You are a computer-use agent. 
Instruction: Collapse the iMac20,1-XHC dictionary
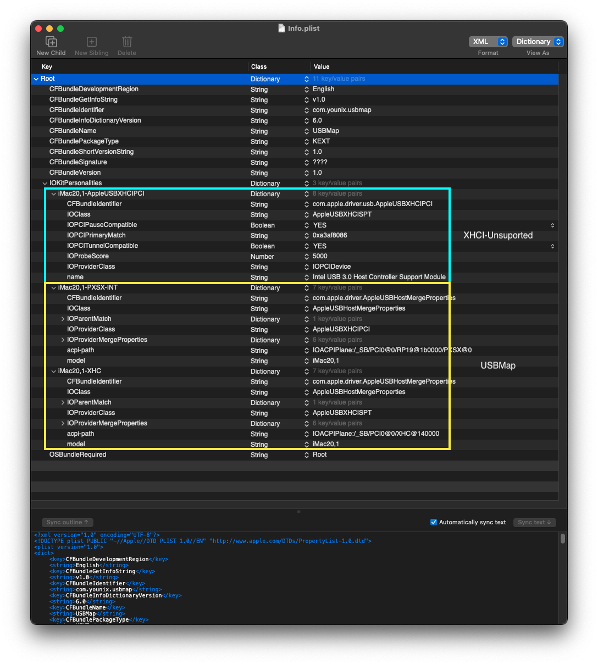point(53,371)
